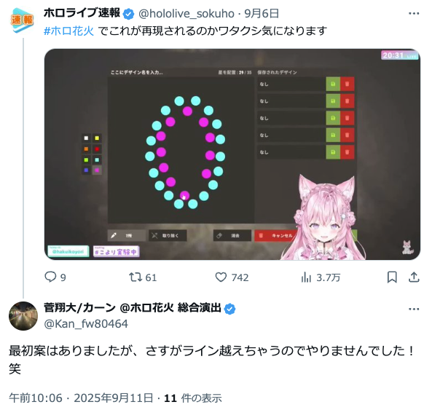Click the reply icon under the tweet

pyautogui.click(x=50, y=277)
